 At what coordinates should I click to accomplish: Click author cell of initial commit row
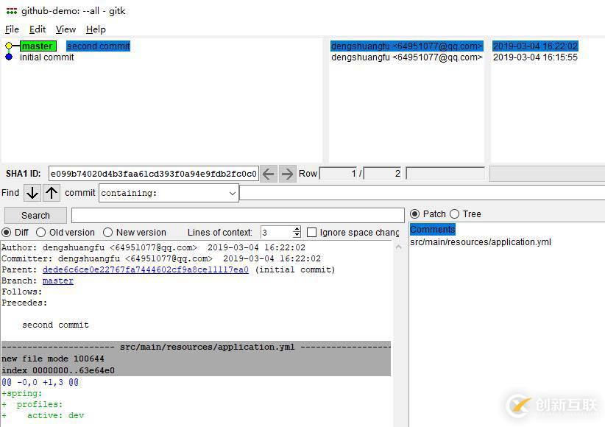[407, 57]
